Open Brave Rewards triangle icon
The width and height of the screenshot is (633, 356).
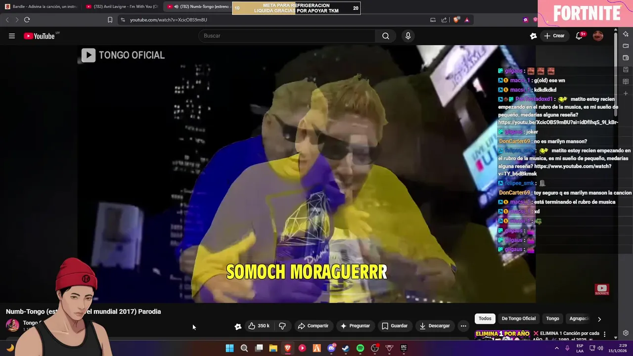467,20
